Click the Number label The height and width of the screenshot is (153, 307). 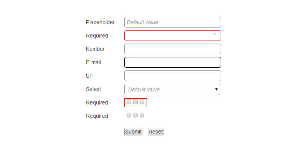tap(95, 49)
